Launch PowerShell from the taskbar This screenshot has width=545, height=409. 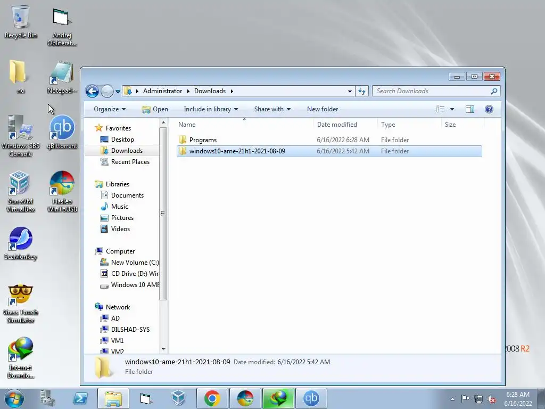80,398
